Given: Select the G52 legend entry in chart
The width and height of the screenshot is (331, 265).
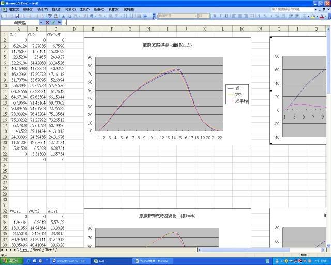Looking at the screenshot, I should coord(238,95).
